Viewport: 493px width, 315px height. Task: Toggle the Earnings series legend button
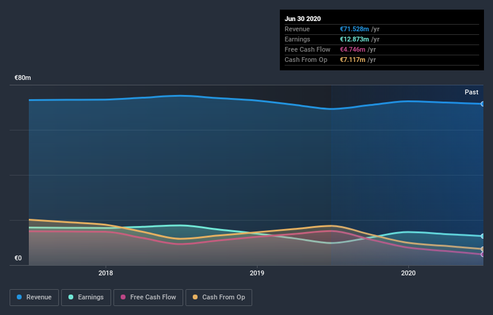point(86,298)
